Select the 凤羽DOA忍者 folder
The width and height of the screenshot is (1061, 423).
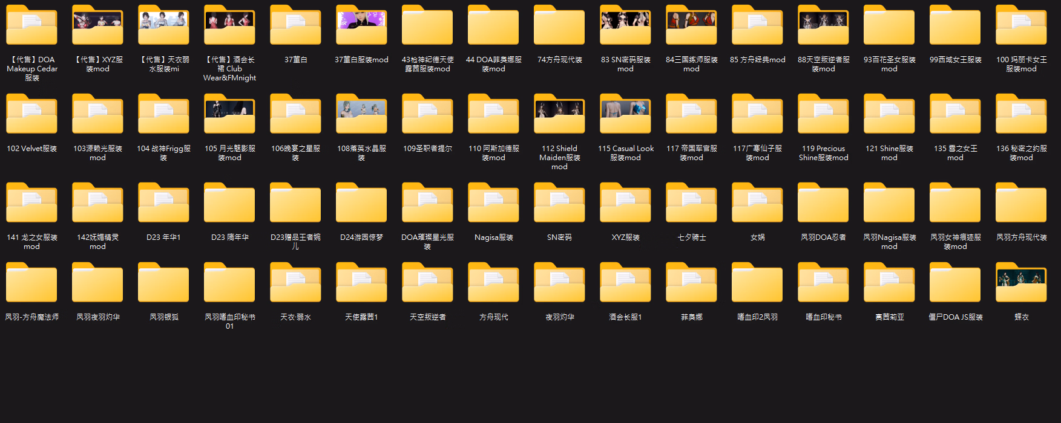pos(823,203)
